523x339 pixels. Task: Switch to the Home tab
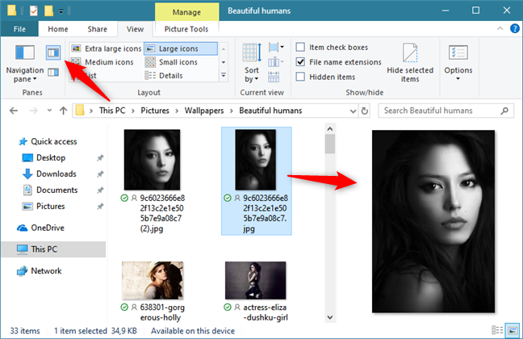coord(57,29)
